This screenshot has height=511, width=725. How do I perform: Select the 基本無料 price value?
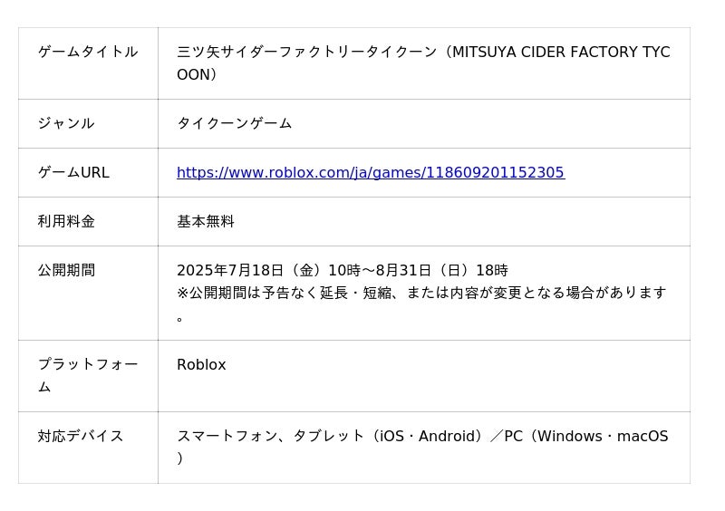coord(206,221)
